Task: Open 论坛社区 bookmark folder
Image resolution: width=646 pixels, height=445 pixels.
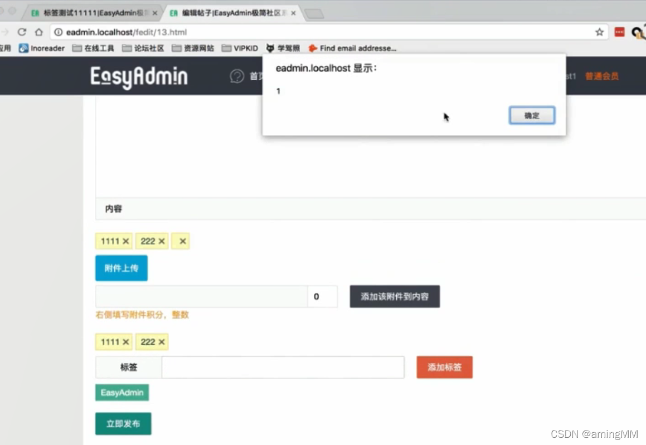Action: (143, 48)
